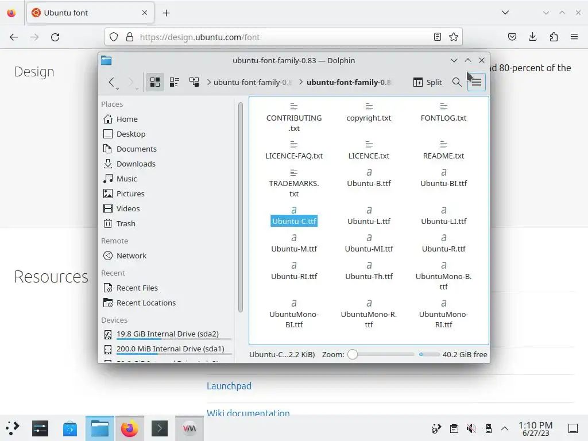Screen dimensions: 588x441
Task: Switch to Compact view mode in Dolphin
Action: (x=175, y=82)
